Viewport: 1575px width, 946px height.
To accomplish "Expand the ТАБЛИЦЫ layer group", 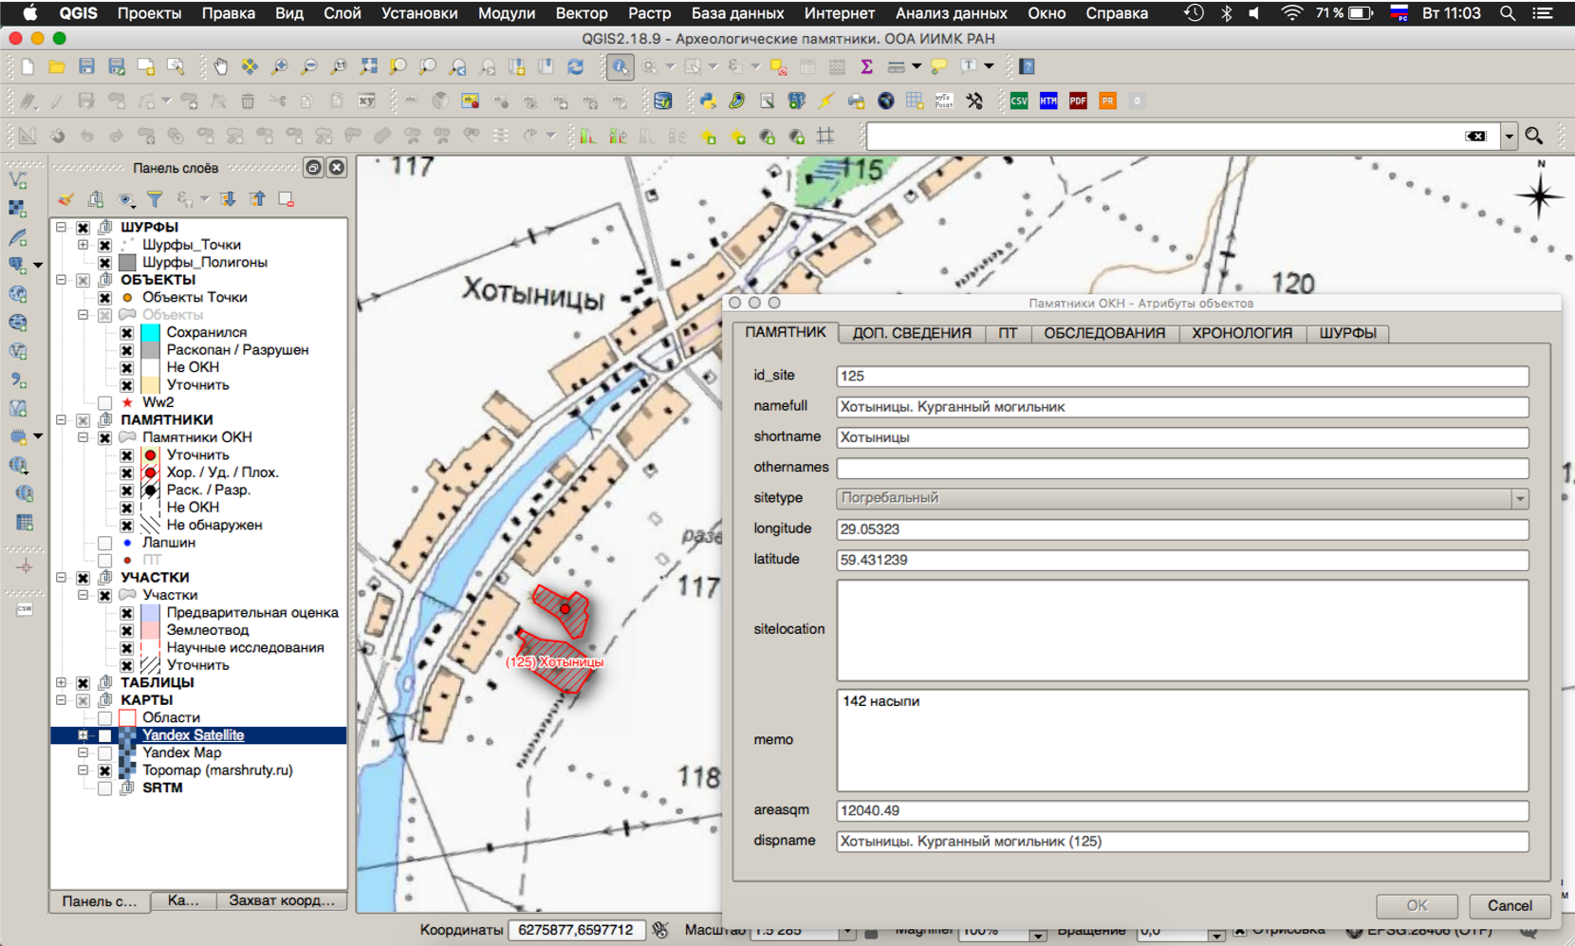I will click(x=62, y=683).
